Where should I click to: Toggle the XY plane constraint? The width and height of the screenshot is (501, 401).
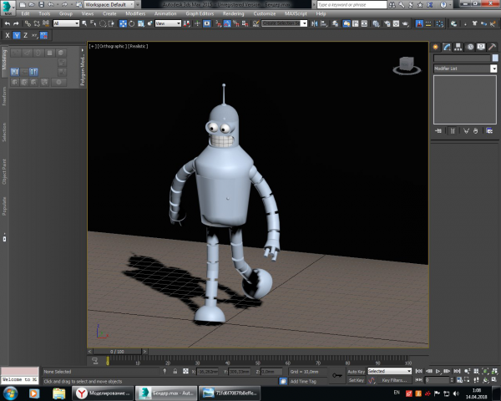(x=34, y=35)
